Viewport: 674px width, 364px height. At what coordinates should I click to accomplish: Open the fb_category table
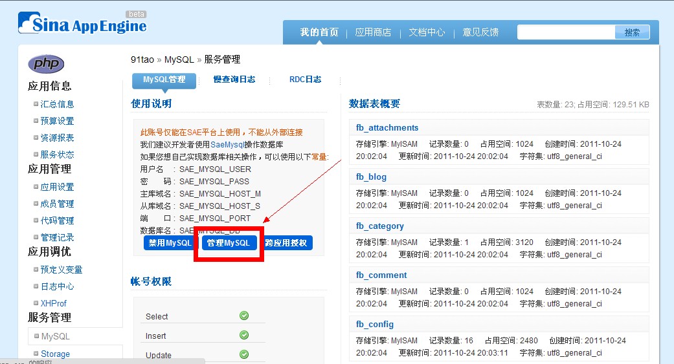coord(379,226)
